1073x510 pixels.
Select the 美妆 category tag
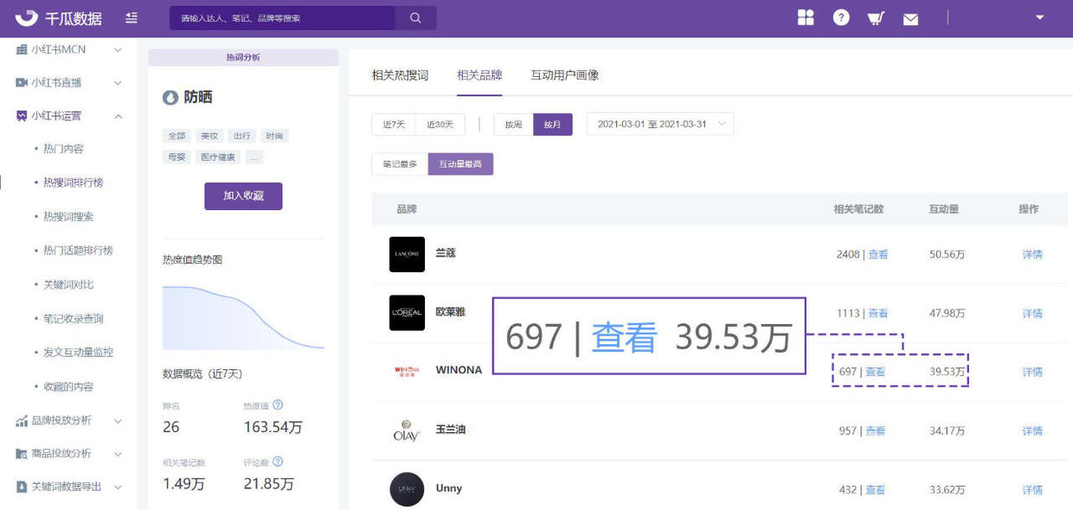click(x=209, y=136)
